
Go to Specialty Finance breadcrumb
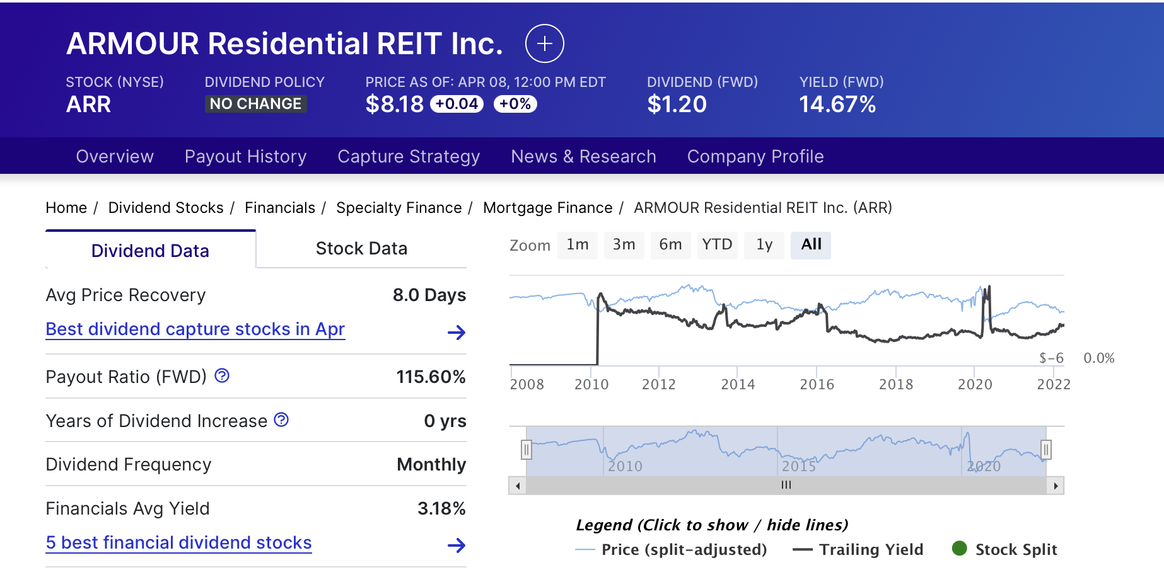399,208
